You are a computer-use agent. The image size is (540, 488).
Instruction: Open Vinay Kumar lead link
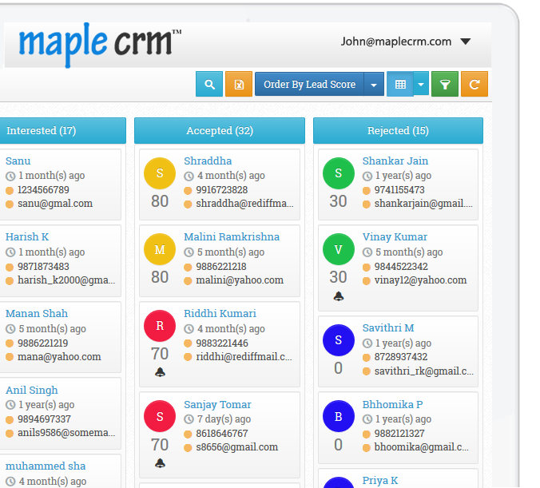click(x=395, y=237)
